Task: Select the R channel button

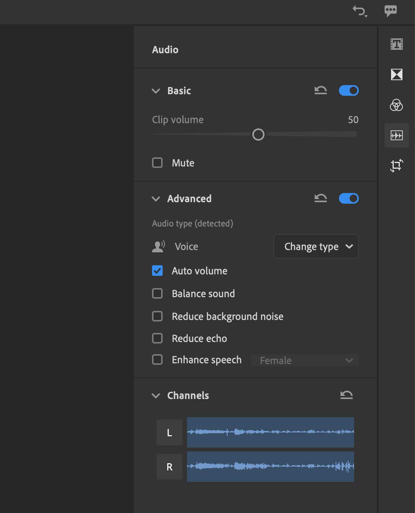Action: [169, 467]
